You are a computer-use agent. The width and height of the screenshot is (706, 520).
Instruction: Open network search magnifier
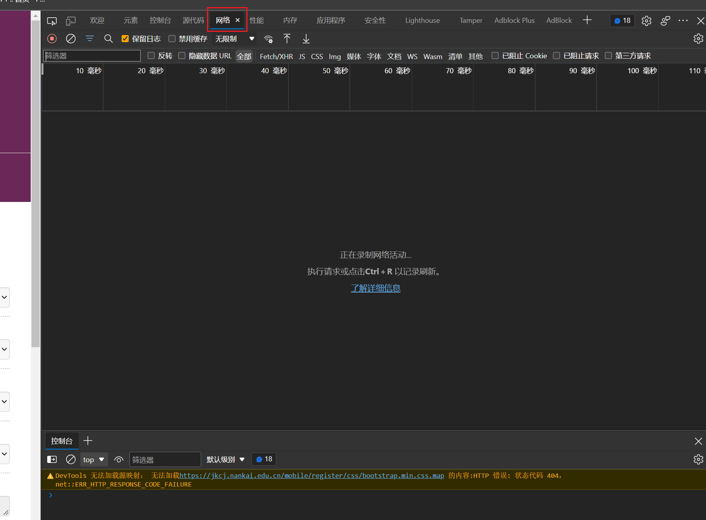(x=109, y=39)
